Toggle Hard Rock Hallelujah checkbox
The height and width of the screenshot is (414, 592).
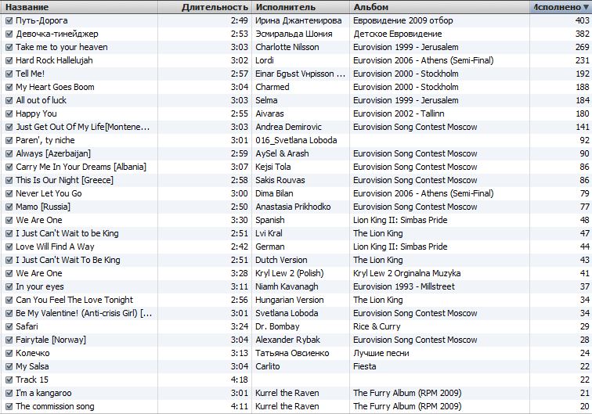[x=9, y=60]
